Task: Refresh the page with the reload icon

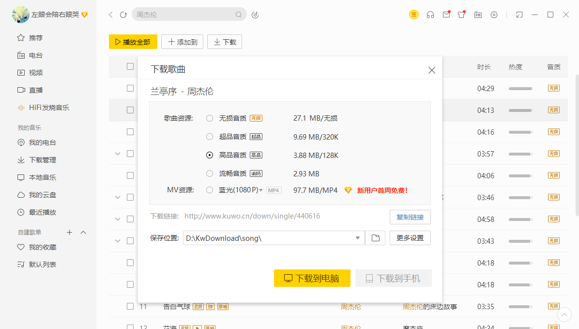Action: click(x=123, y=15)
